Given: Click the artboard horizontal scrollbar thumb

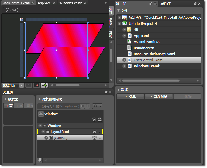Looking at the screenshot, I should click(x=67, y=85).
